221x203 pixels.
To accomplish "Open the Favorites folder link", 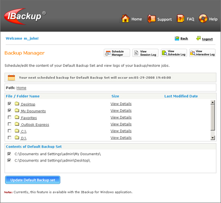I will coord(29,118).
